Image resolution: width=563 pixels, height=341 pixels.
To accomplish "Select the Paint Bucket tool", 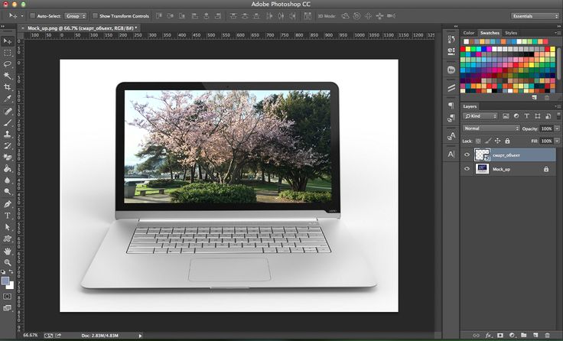I will click(7, 169).
